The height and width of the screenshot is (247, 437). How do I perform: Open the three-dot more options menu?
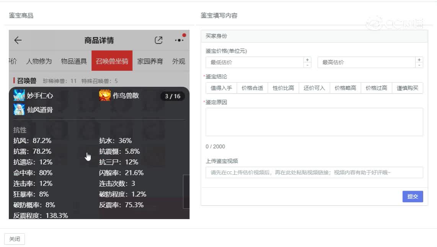pyautogui.click(x=179, y=40)
